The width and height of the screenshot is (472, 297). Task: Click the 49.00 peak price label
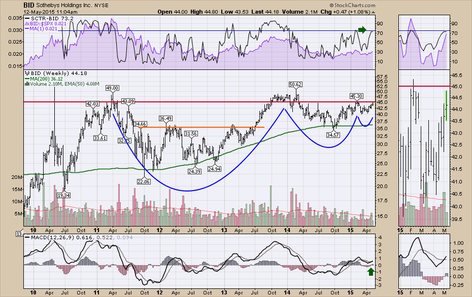(x=112, y=88)
